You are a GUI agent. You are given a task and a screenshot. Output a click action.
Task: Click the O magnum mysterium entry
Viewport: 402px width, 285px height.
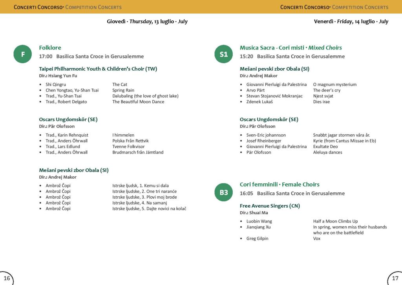click(334, 84)
